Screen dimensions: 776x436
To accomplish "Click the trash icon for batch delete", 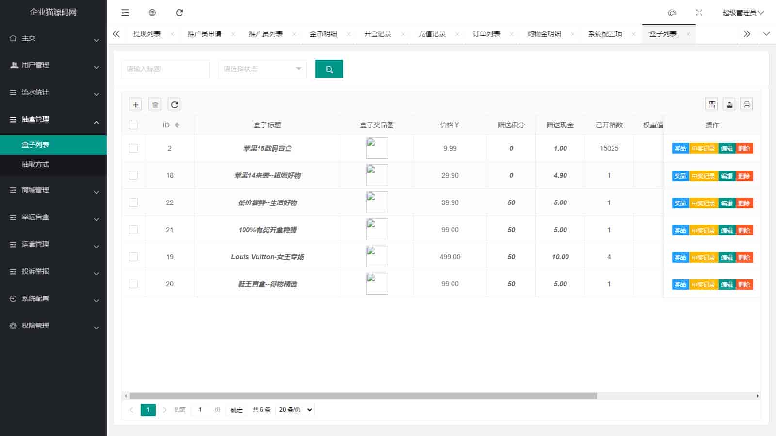I will tap(155, 105).
